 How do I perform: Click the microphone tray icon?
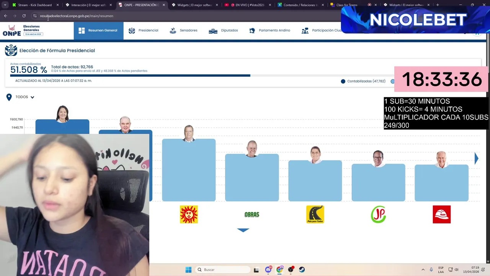[x=431, y=270]
